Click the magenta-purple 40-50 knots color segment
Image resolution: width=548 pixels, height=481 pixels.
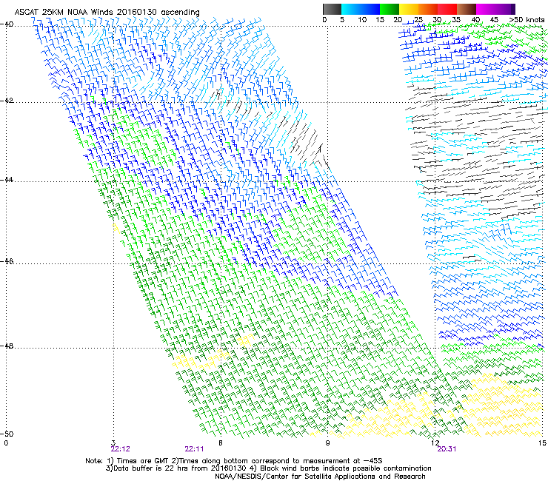click(495, 9)
